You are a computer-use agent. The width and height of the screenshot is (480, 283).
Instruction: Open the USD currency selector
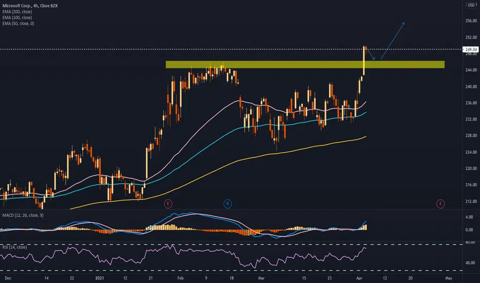click(x=471, y=5)
